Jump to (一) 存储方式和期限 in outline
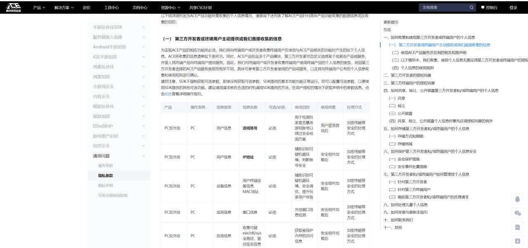This screenshot has height=248, width=528. (406, 136)
